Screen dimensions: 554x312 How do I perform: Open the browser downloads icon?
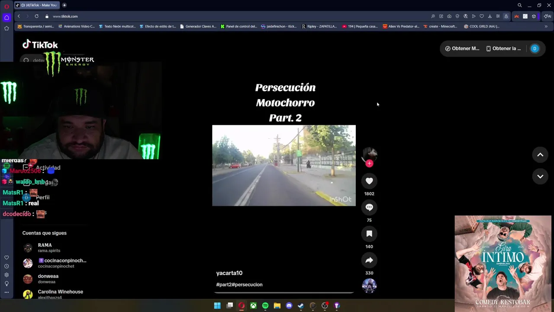[490, 16]
